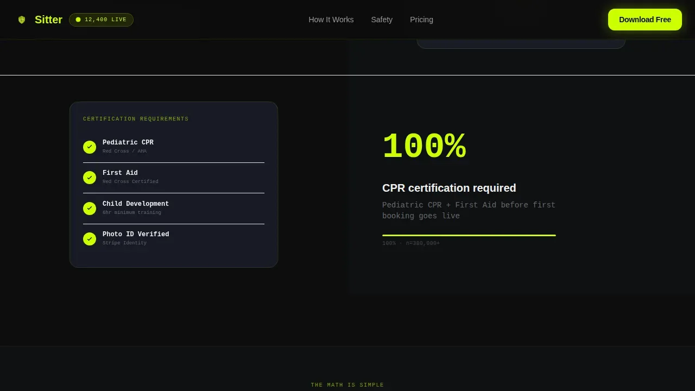Click the Download Free button
Screen dimensions: 695x391
click(x=645, y=20)
